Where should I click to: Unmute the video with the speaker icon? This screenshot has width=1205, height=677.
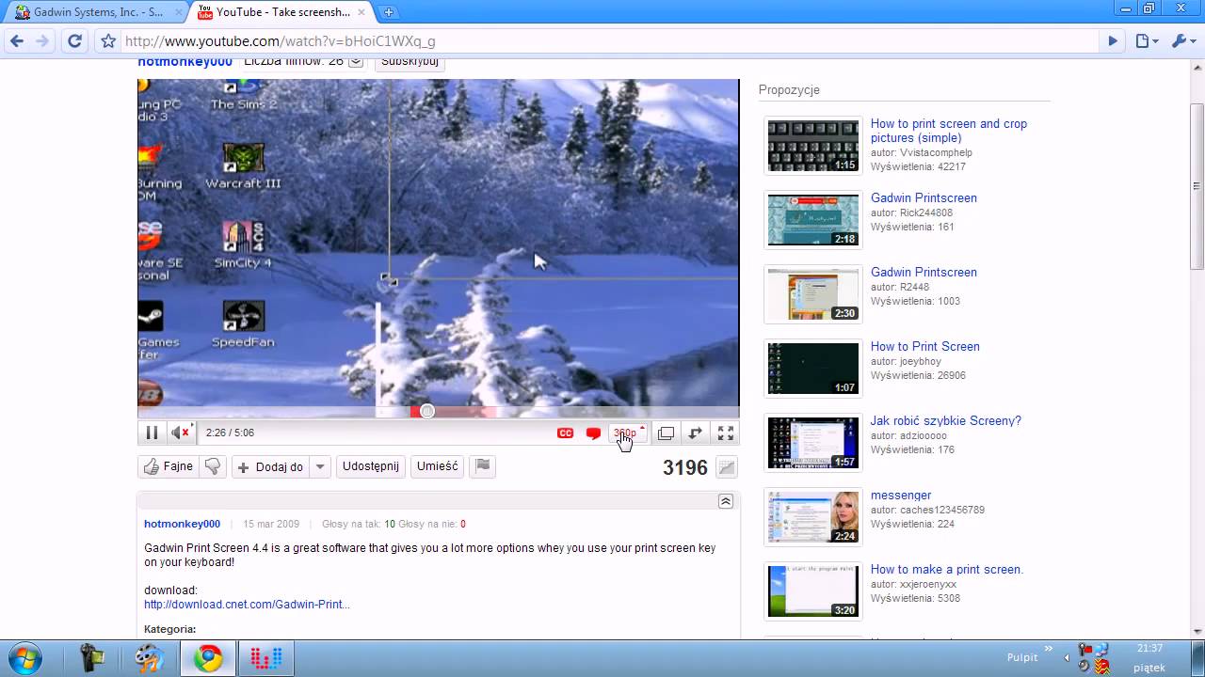pos(180,433)
